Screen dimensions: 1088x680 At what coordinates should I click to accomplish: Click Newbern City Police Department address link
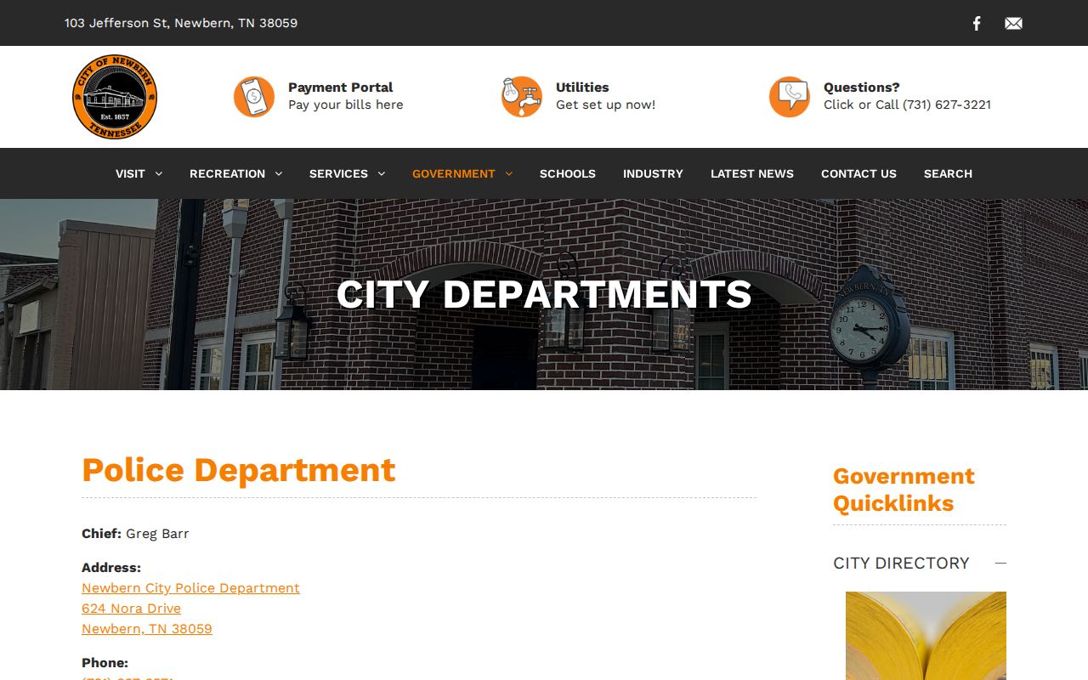190,588
